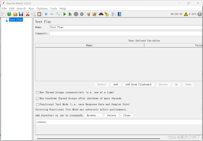Click Delete button next to Browse
203x141 pixels.
pos(112,115)
